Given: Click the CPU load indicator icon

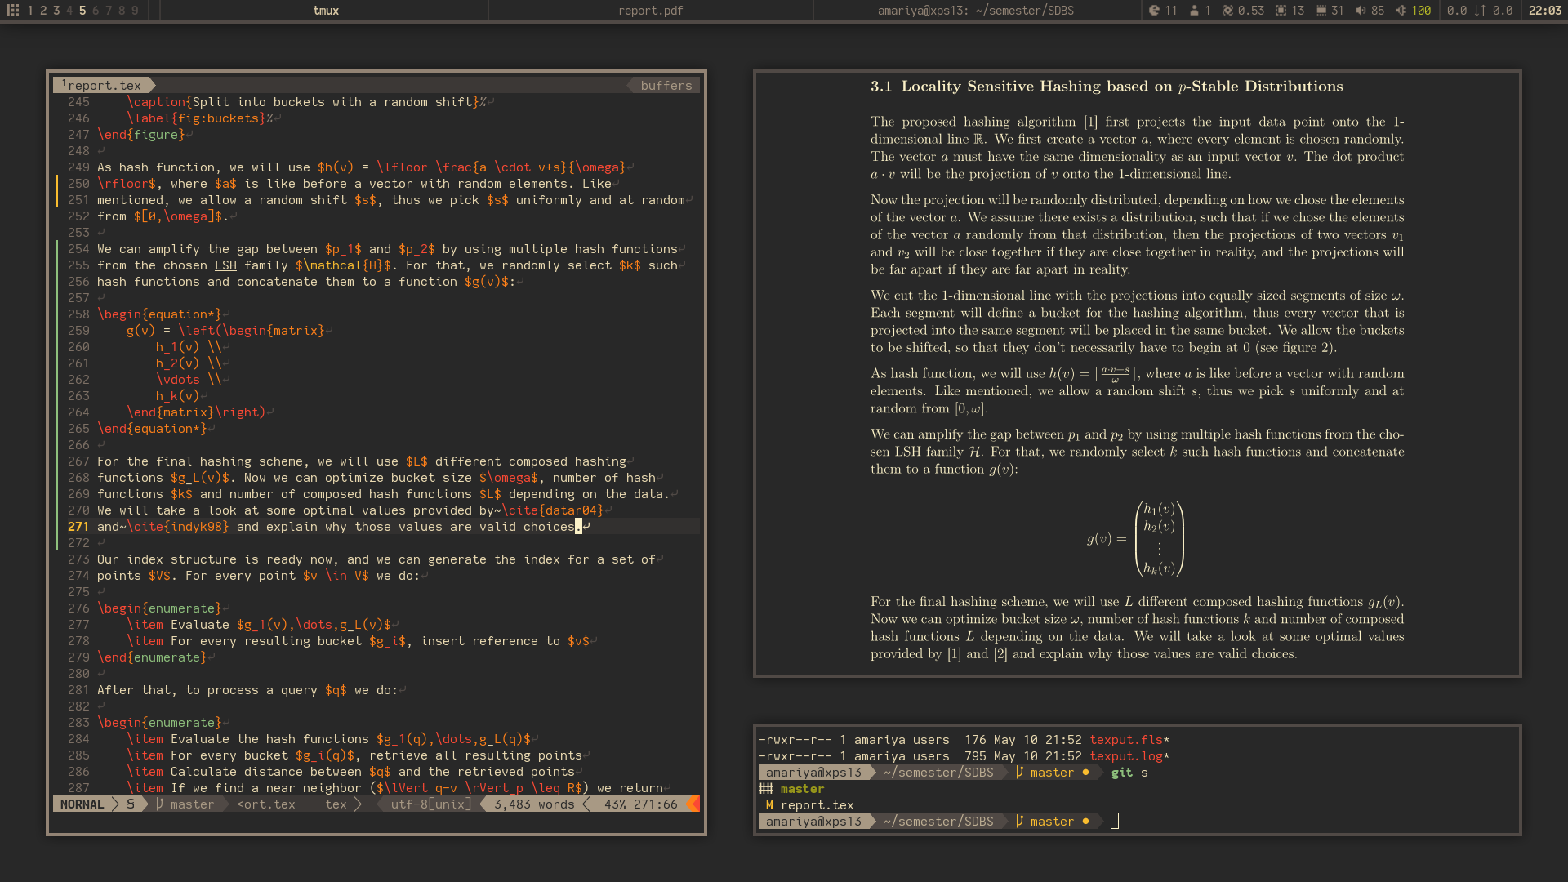Looking at the screenshot, I should [1227, 11].
